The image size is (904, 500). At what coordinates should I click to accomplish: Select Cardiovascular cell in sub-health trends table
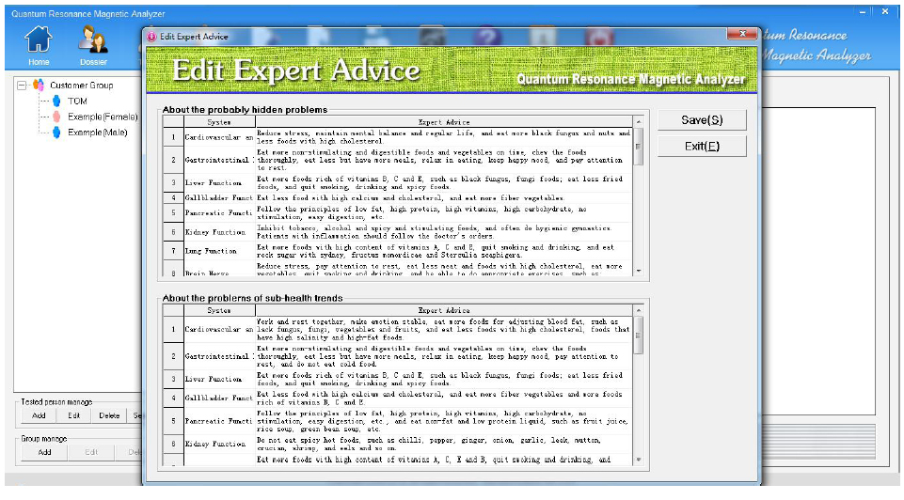219,330
